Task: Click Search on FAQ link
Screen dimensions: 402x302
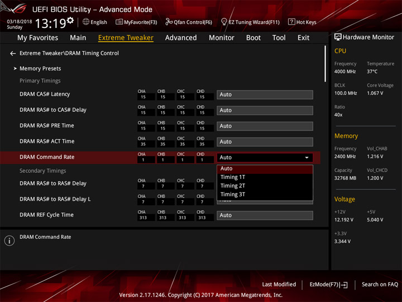Action: [380, 285]
